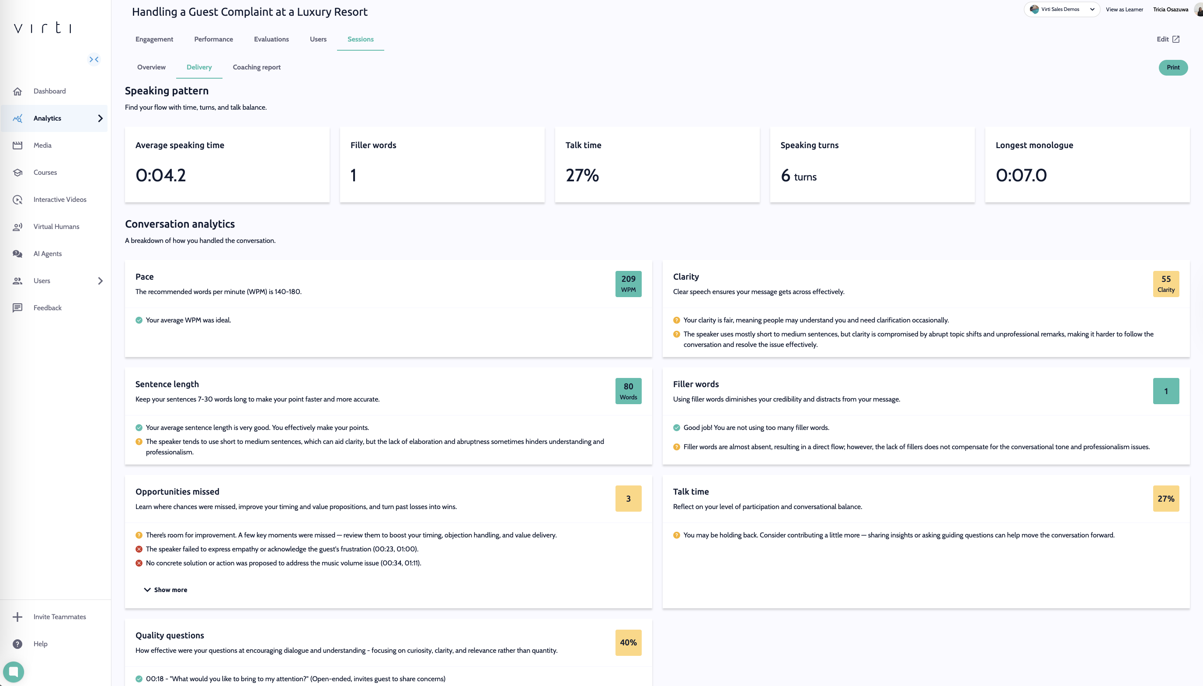Expand the Analytics submenu chevron

(x=100, y=118)
